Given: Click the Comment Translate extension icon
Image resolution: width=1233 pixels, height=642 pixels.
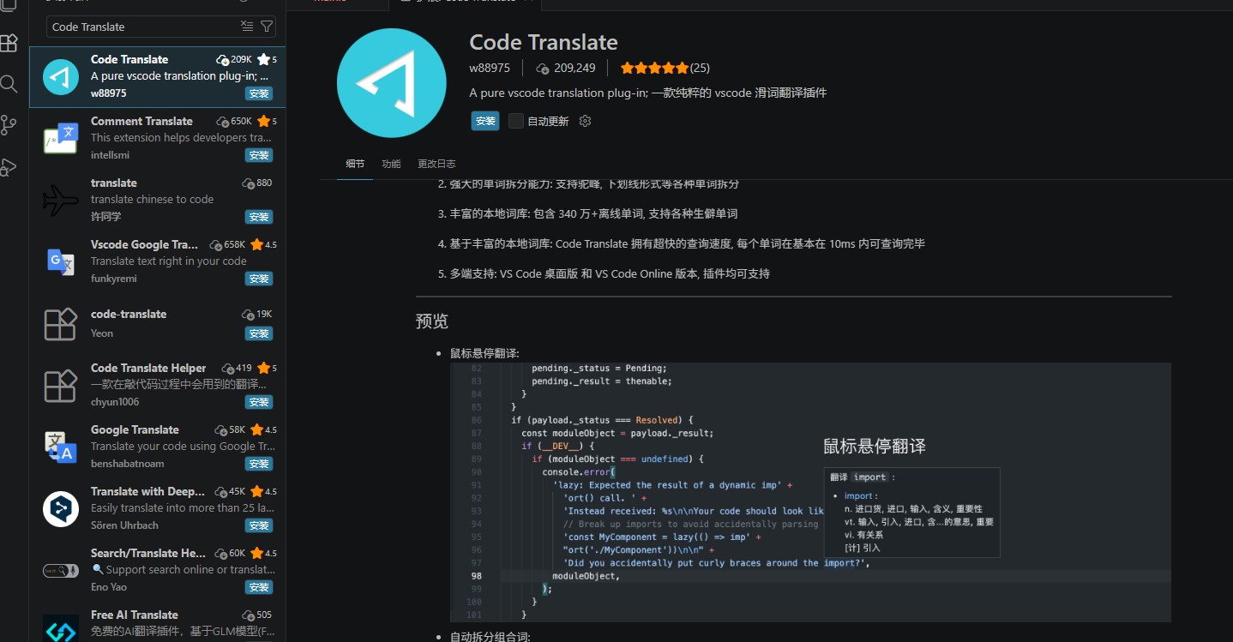Looking at the screenshot, I should tap(61, 138).
